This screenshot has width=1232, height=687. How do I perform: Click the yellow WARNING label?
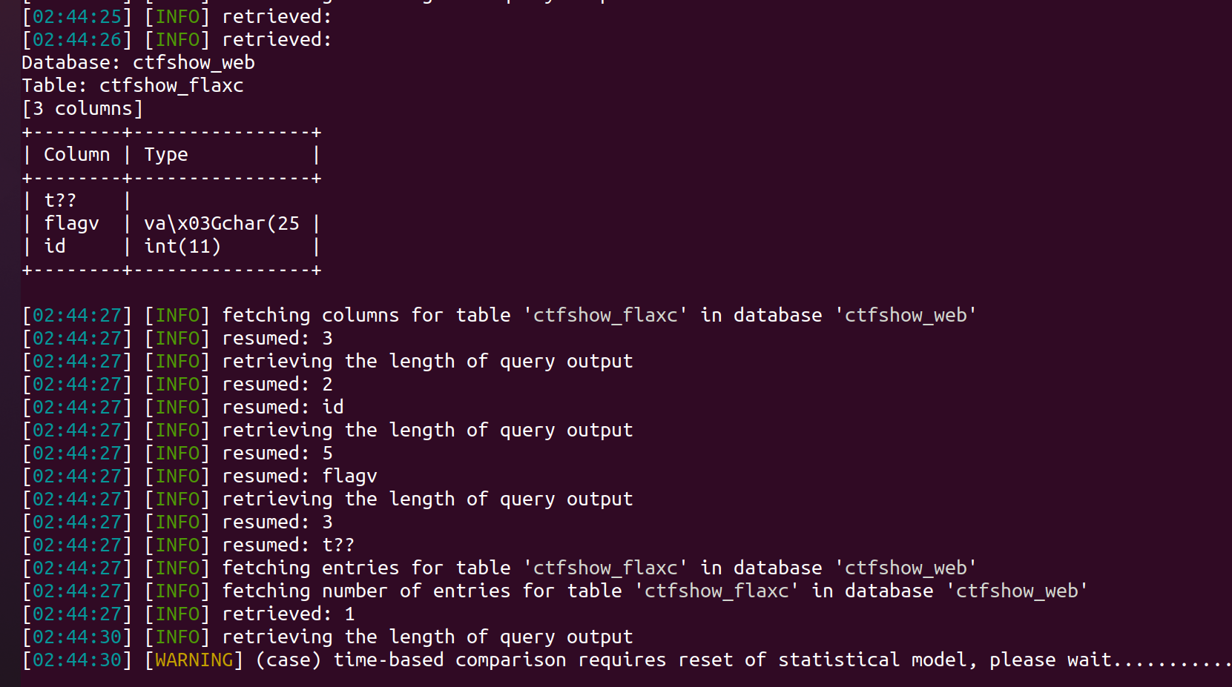194,660
